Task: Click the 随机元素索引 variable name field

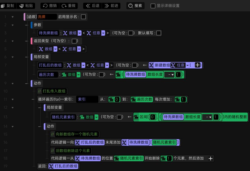Action: pos(63,117)
